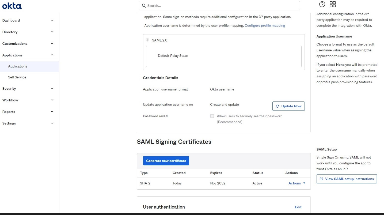This screenshot has height=215, width=384.
Task: Expand the Settings chevron
Action: [52, 123]
